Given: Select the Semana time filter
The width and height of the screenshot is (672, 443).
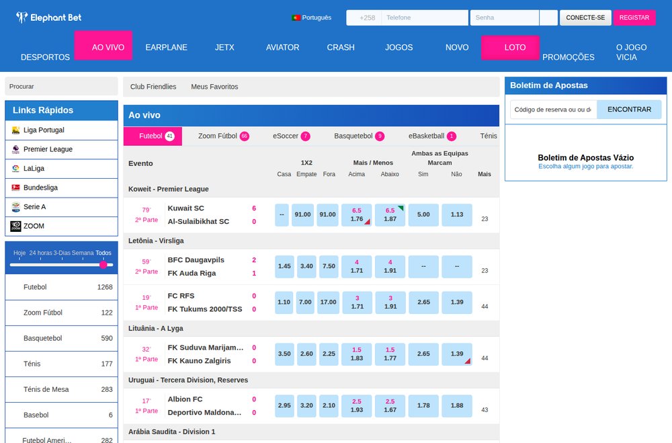Looking at the screenshot, I should coord(83,253).
